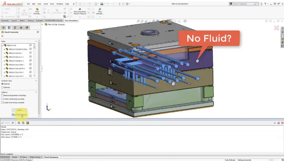This screenshot has height=161, width=284.
Task: Switch to the Evaluate ribbon tab
Action: (x=39, y=21)
